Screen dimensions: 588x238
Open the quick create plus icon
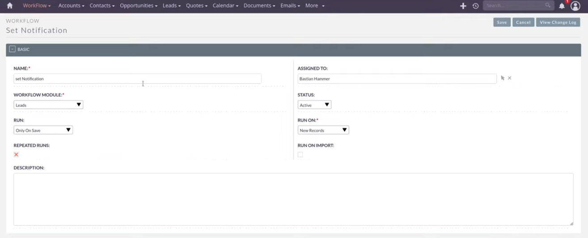coord(463,6)
